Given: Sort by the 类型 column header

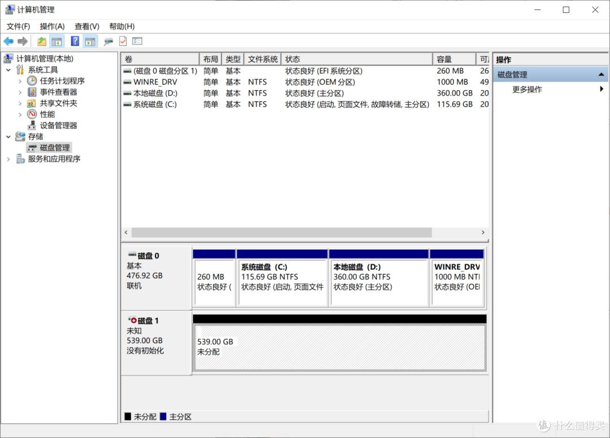Looking at the screenshot, I should coord(233,59).
